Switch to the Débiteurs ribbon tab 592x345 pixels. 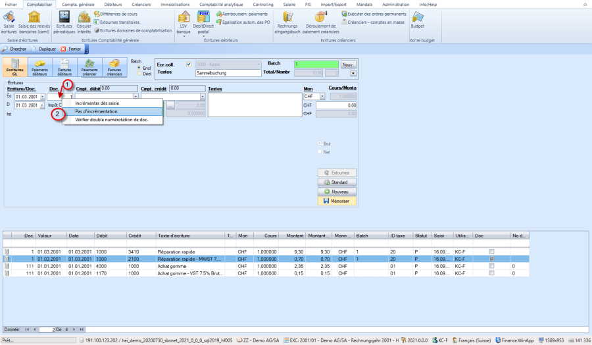[113, 4]
